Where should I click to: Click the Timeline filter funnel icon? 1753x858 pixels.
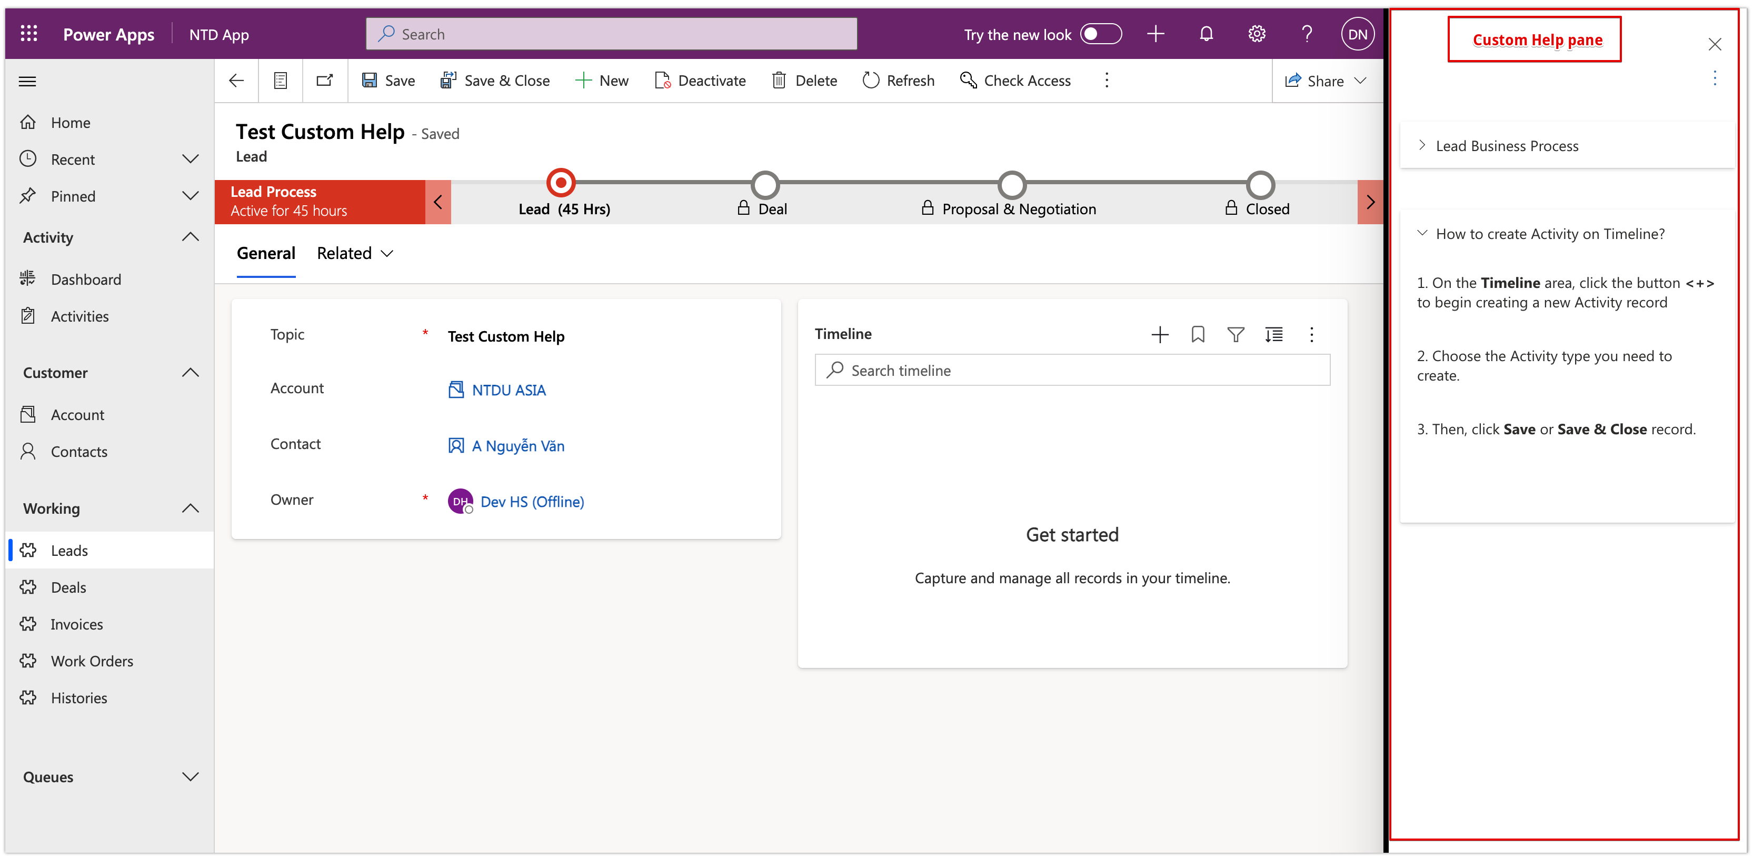[1235, 334]
